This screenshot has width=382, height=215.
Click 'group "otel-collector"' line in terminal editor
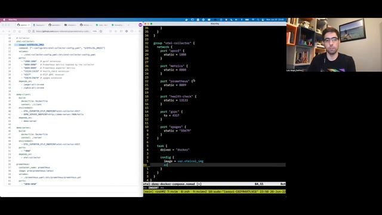174,43
